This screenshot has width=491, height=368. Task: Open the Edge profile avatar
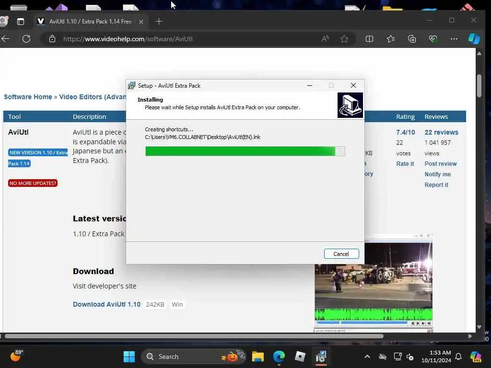[x=4, y=21]
